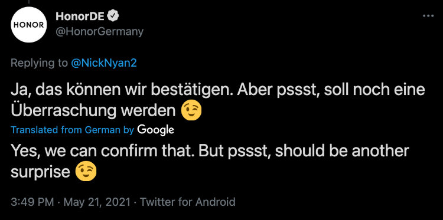Click the 3:49 PM timestamp
This screenshot has height=220, width=443.
(32, 202)
